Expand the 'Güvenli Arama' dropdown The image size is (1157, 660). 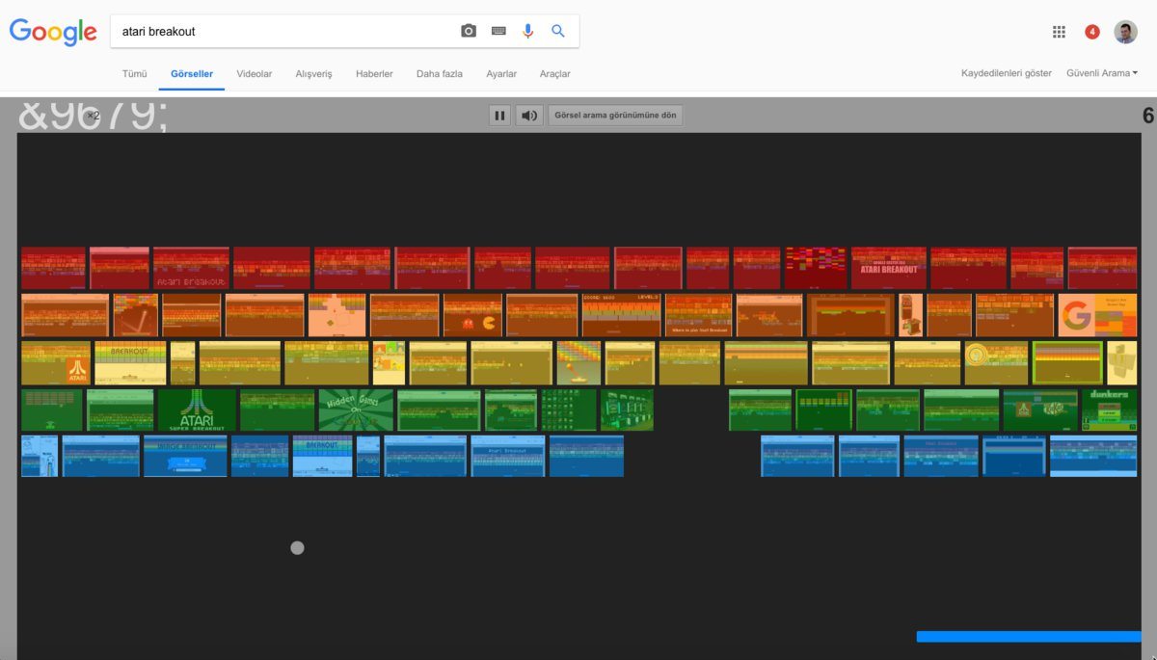coord(1102,73)
